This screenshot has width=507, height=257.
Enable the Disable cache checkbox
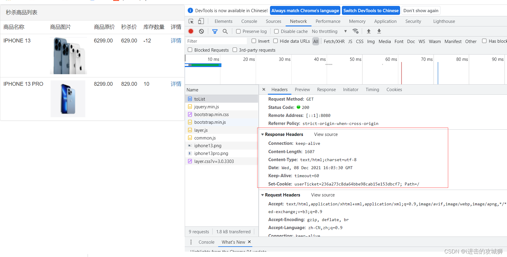[277, 31]
